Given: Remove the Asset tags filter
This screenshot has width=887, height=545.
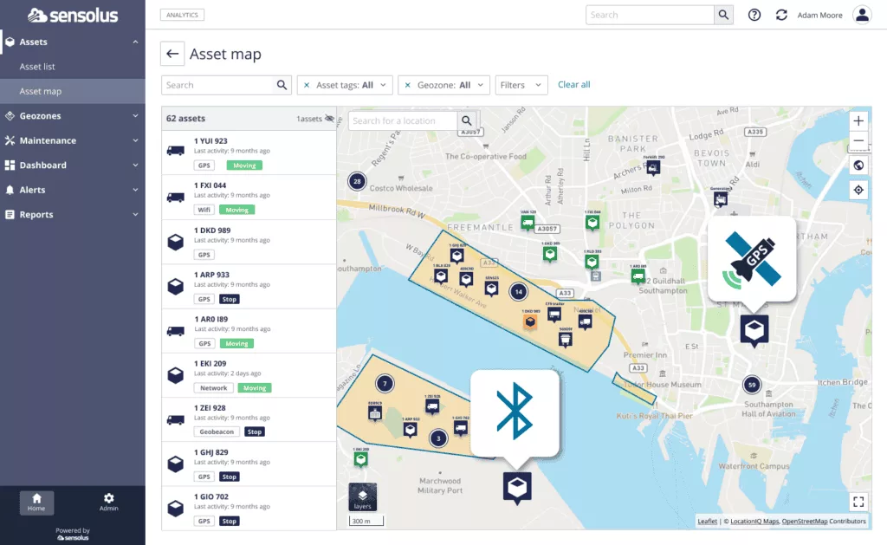Looking at the screenshot, I should [x=307, y=85].
